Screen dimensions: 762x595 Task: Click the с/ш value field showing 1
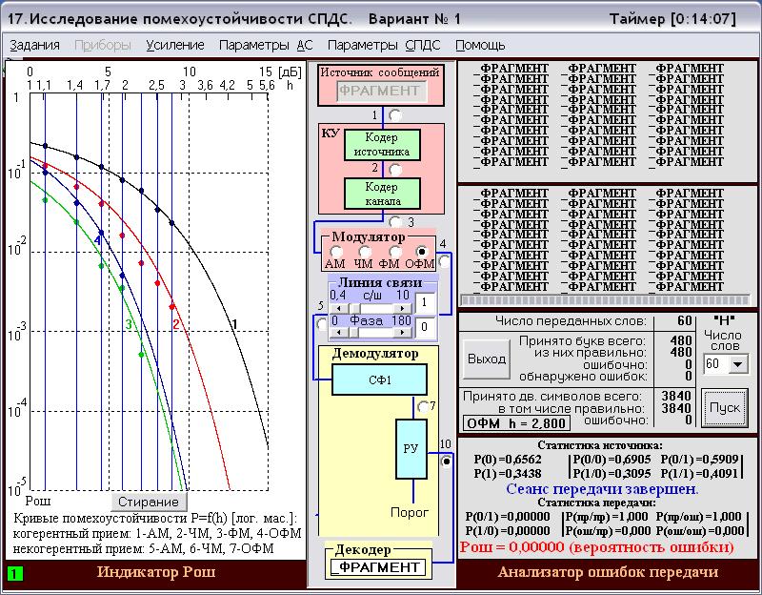click(425, 302)
